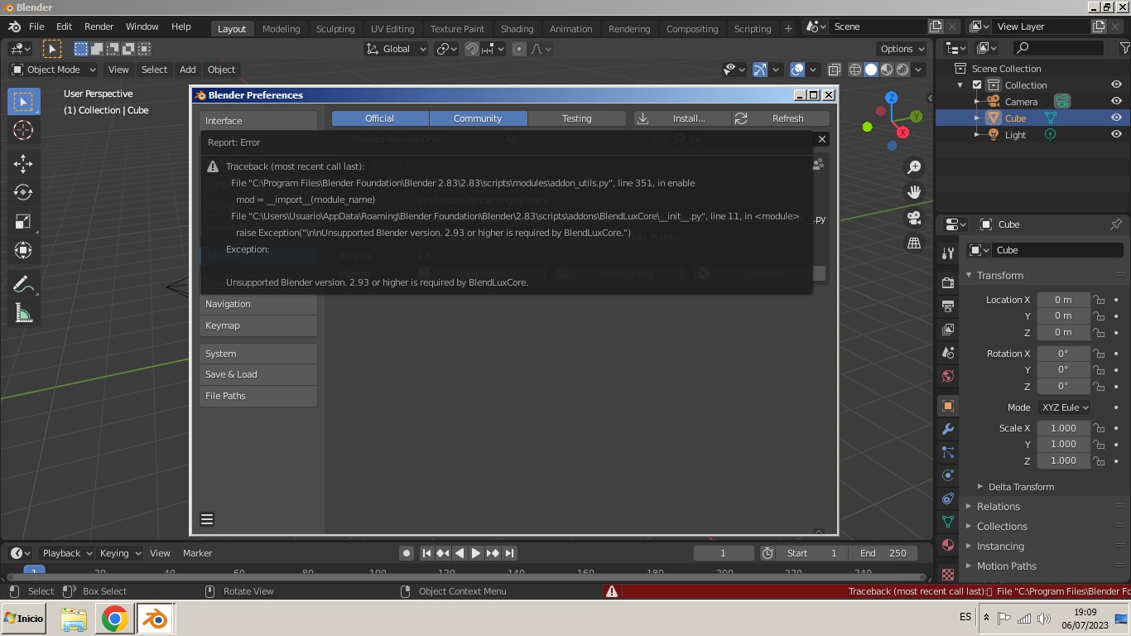
Task: Select the Annotate tool
Action: pos(23,284)
